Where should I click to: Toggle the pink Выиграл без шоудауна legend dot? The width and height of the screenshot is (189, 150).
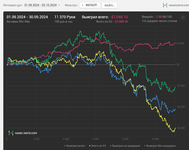pos(144,146)
